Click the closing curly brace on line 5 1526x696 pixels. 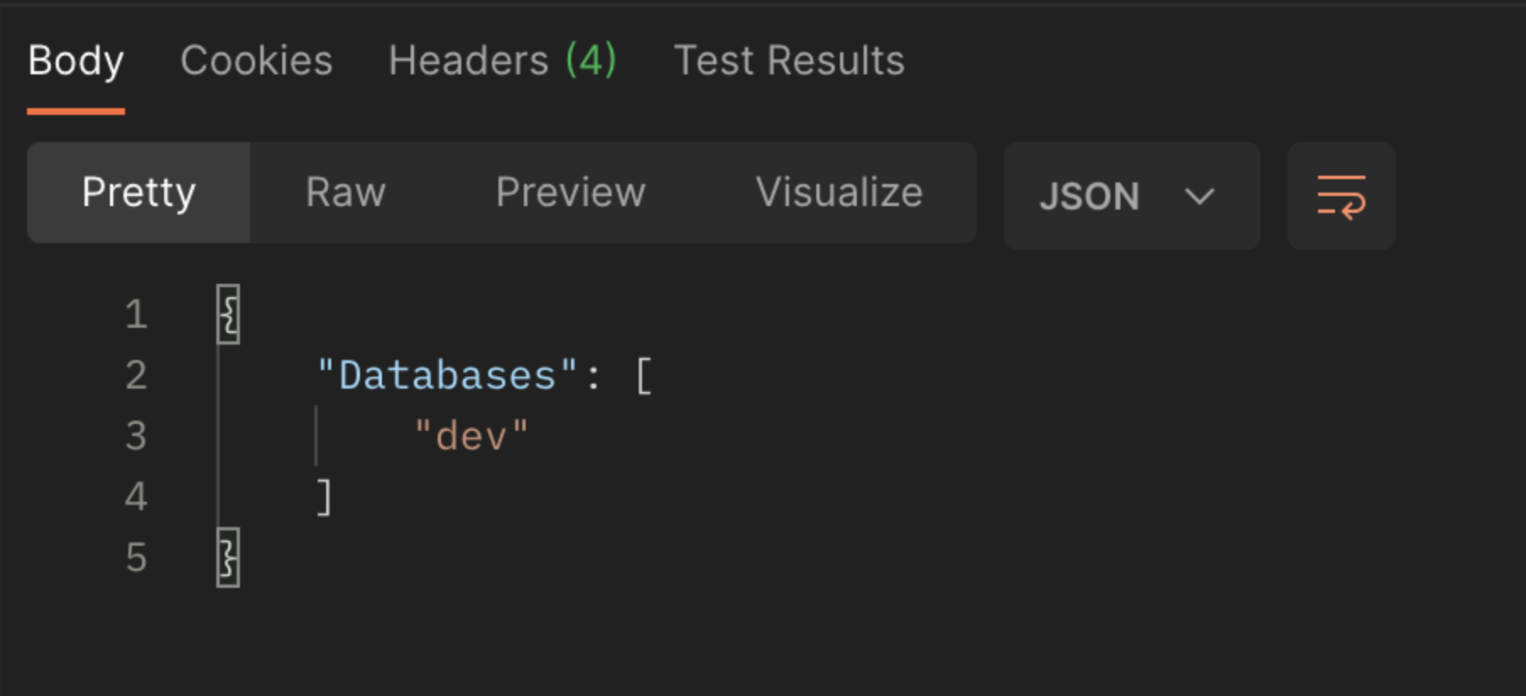tap(228, 557)
